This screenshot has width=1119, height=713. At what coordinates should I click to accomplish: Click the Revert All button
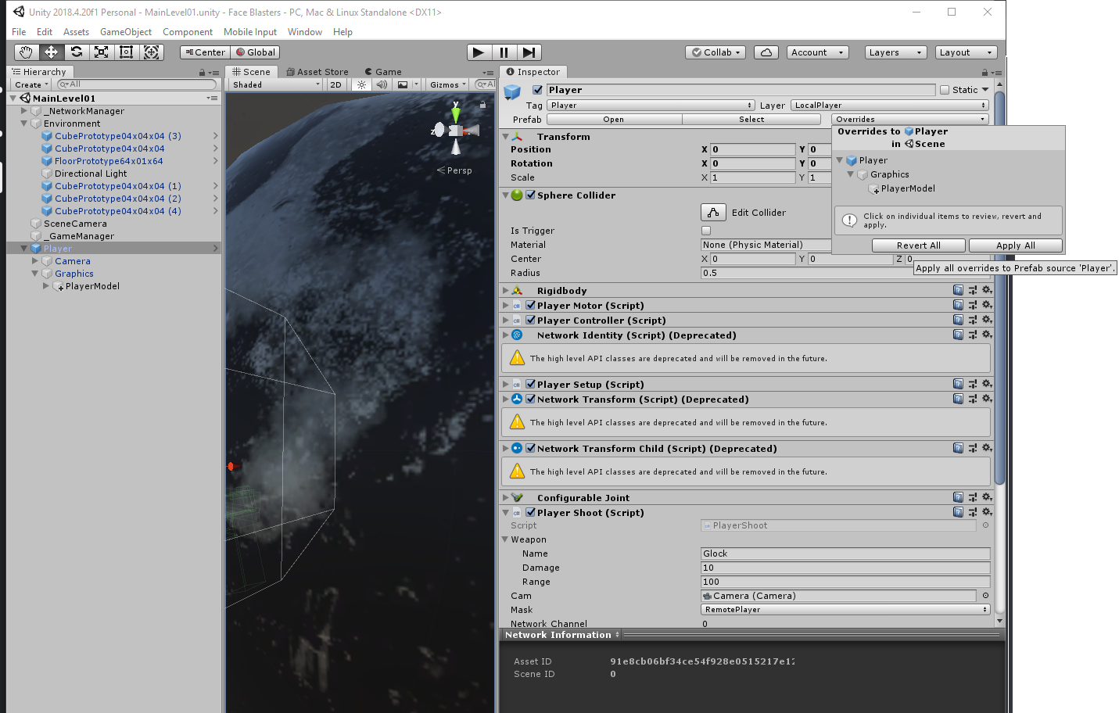pyautogui.click(x=919, y=245)
